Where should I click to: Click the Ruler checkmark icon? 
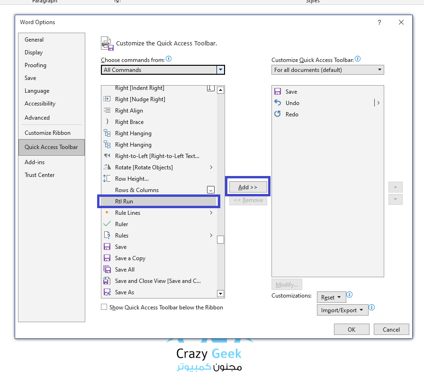[x=107, y=224]
